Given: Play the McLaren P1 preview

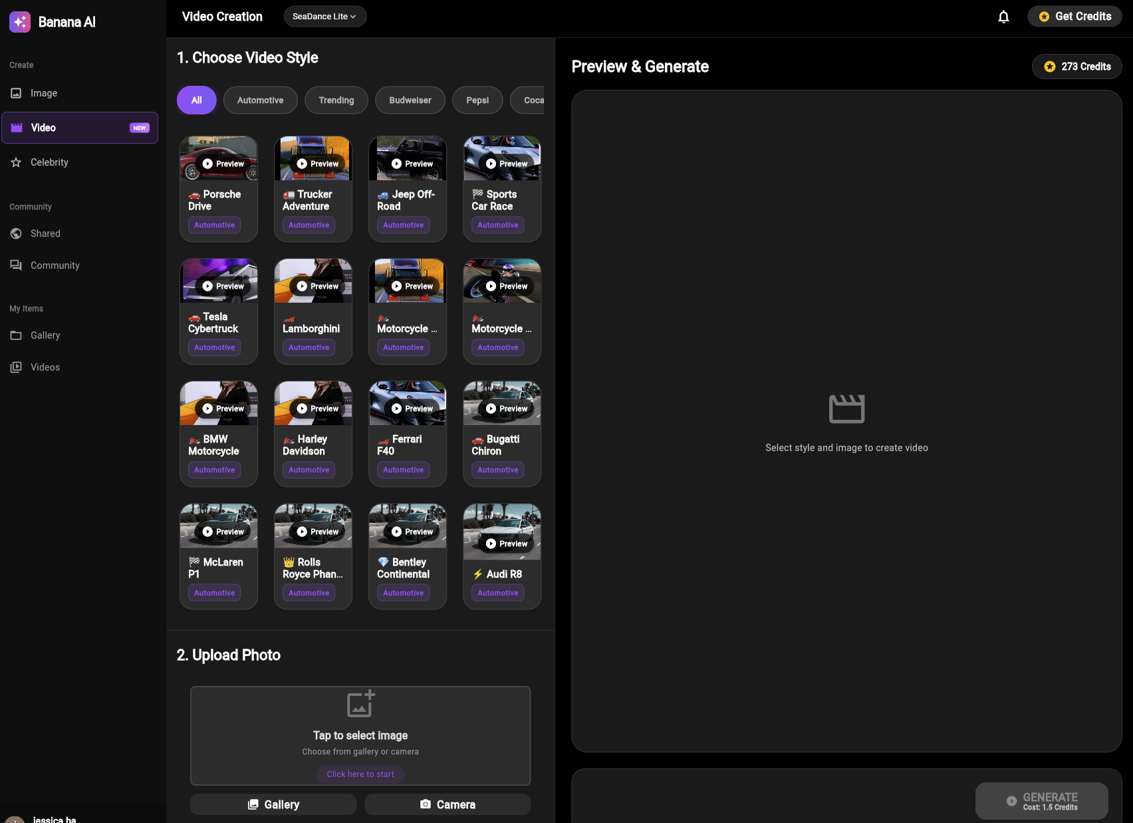Looking at the screenshot, I should [223, 532].
